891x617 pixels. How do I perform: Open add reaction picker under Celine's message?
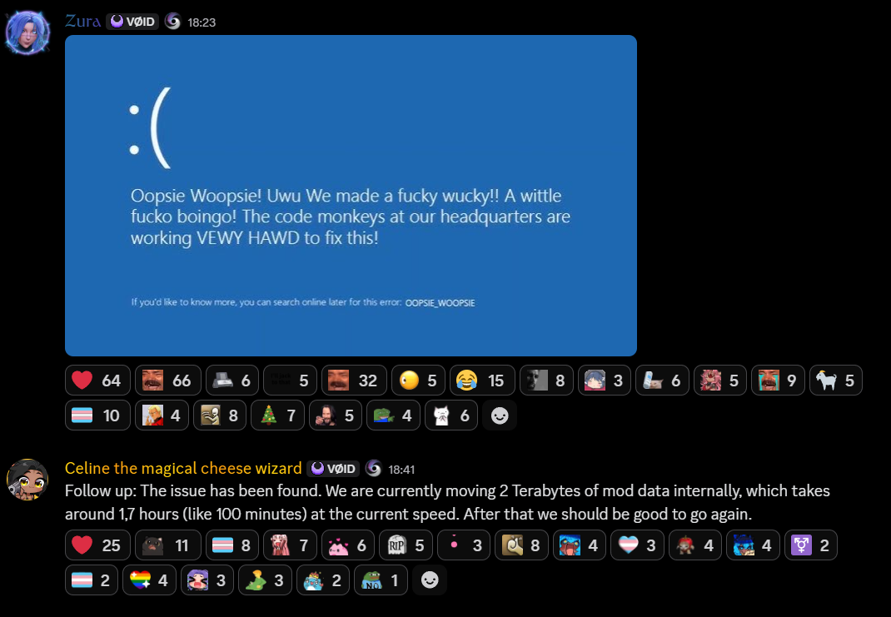(x=430, y=580)
